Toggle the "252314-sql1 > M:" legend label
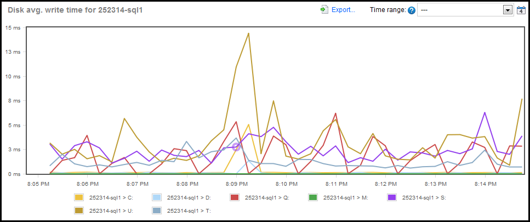The image size is (530, 222). [347, 197]
